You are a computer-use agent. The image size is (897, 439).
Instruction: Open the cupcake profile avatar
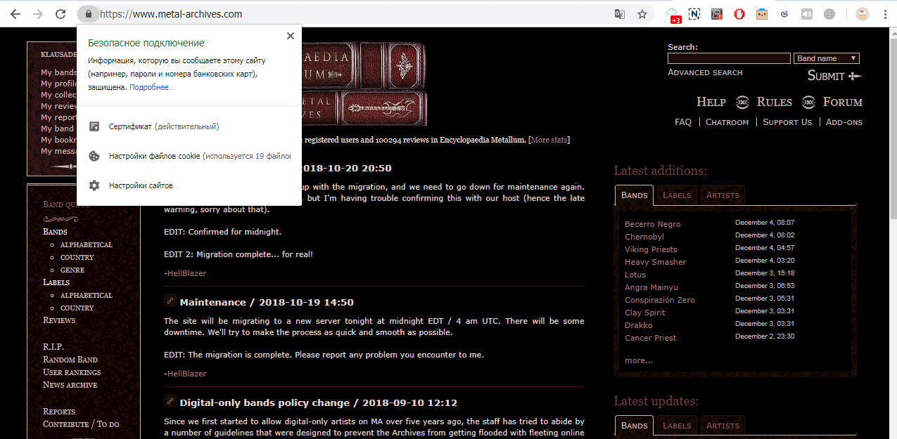862,14
